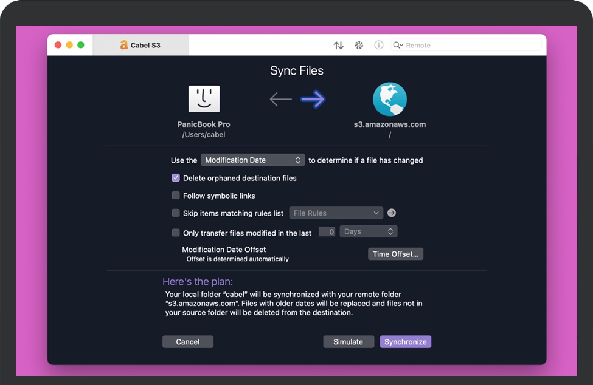Uncheck Delete orphaned destination files

[176, 178]
